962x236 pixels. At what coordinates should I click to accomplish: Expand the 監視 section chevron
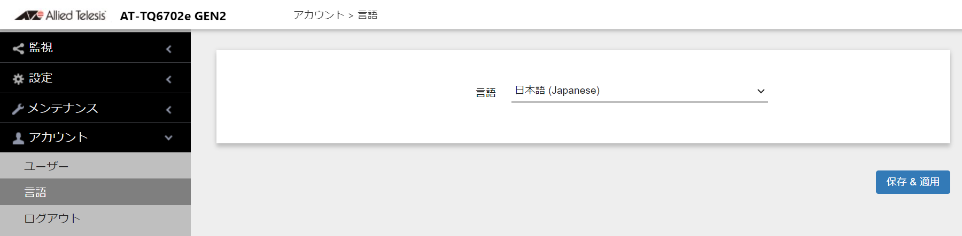pos(169,49)
